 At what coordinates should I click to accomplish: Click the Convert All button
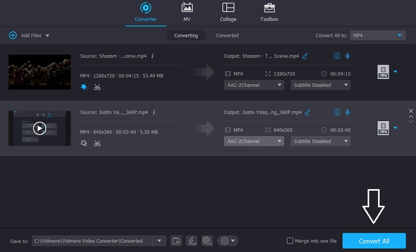pos(374,241)
